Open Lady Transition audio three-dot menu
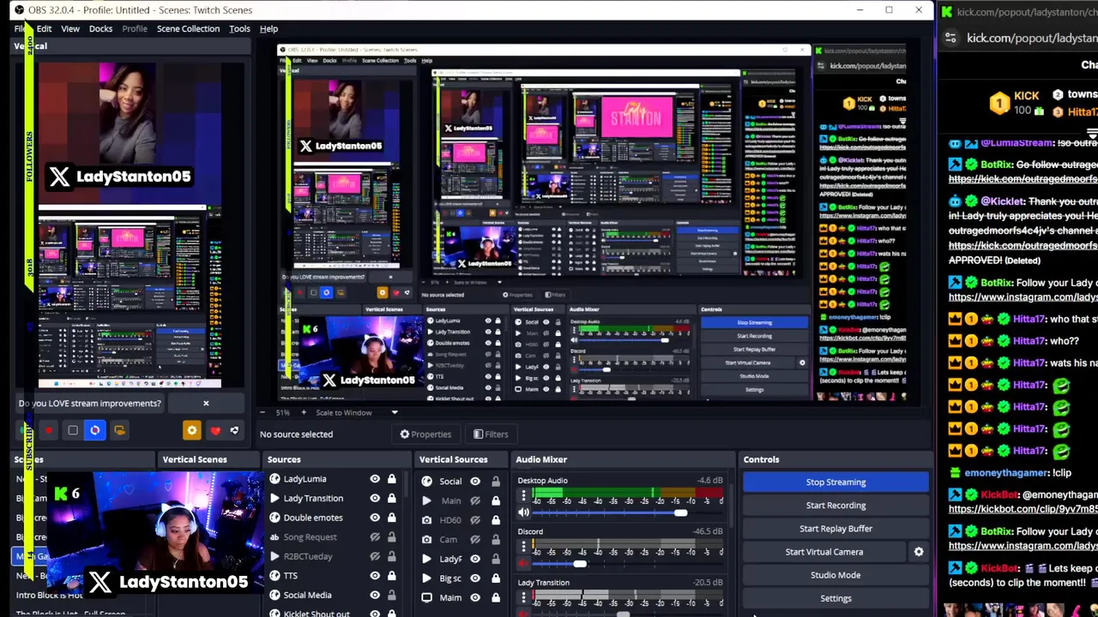The width and height of the screenshot is (1098, 617). point(523,599)
